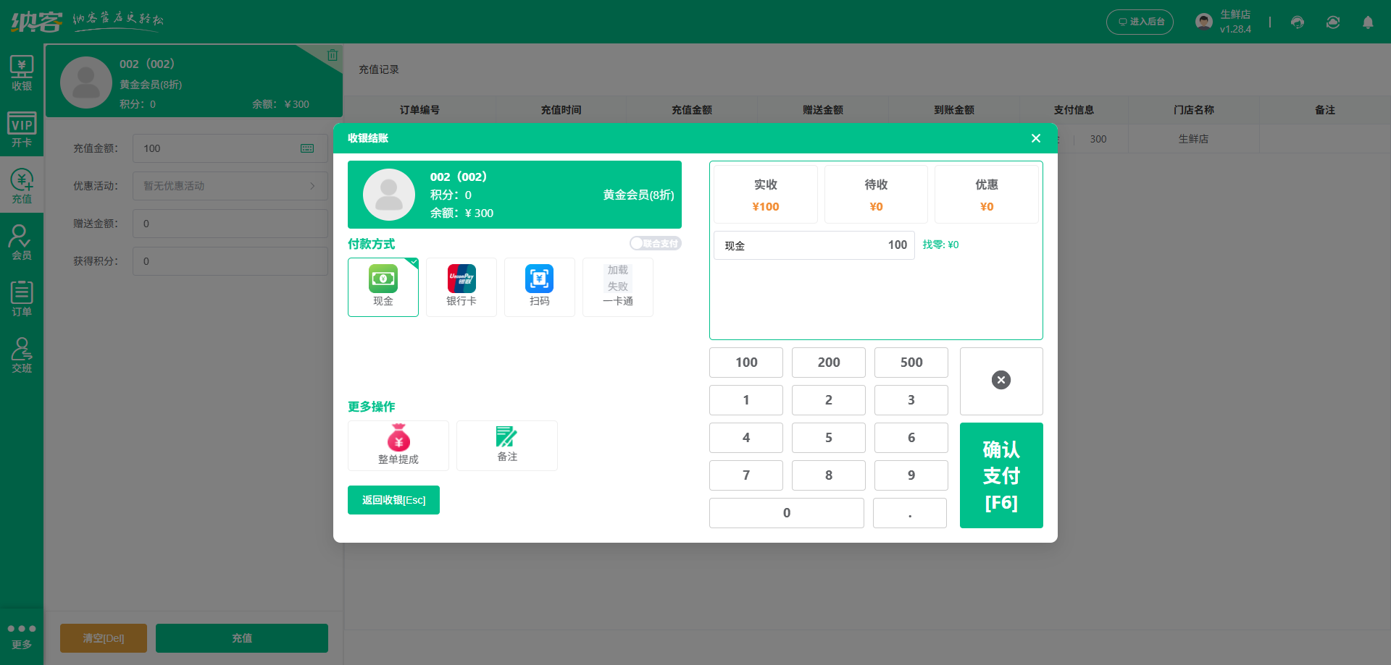Go to 订单 orders in sidebar
Screen dimensions: 1391x665
22,299
